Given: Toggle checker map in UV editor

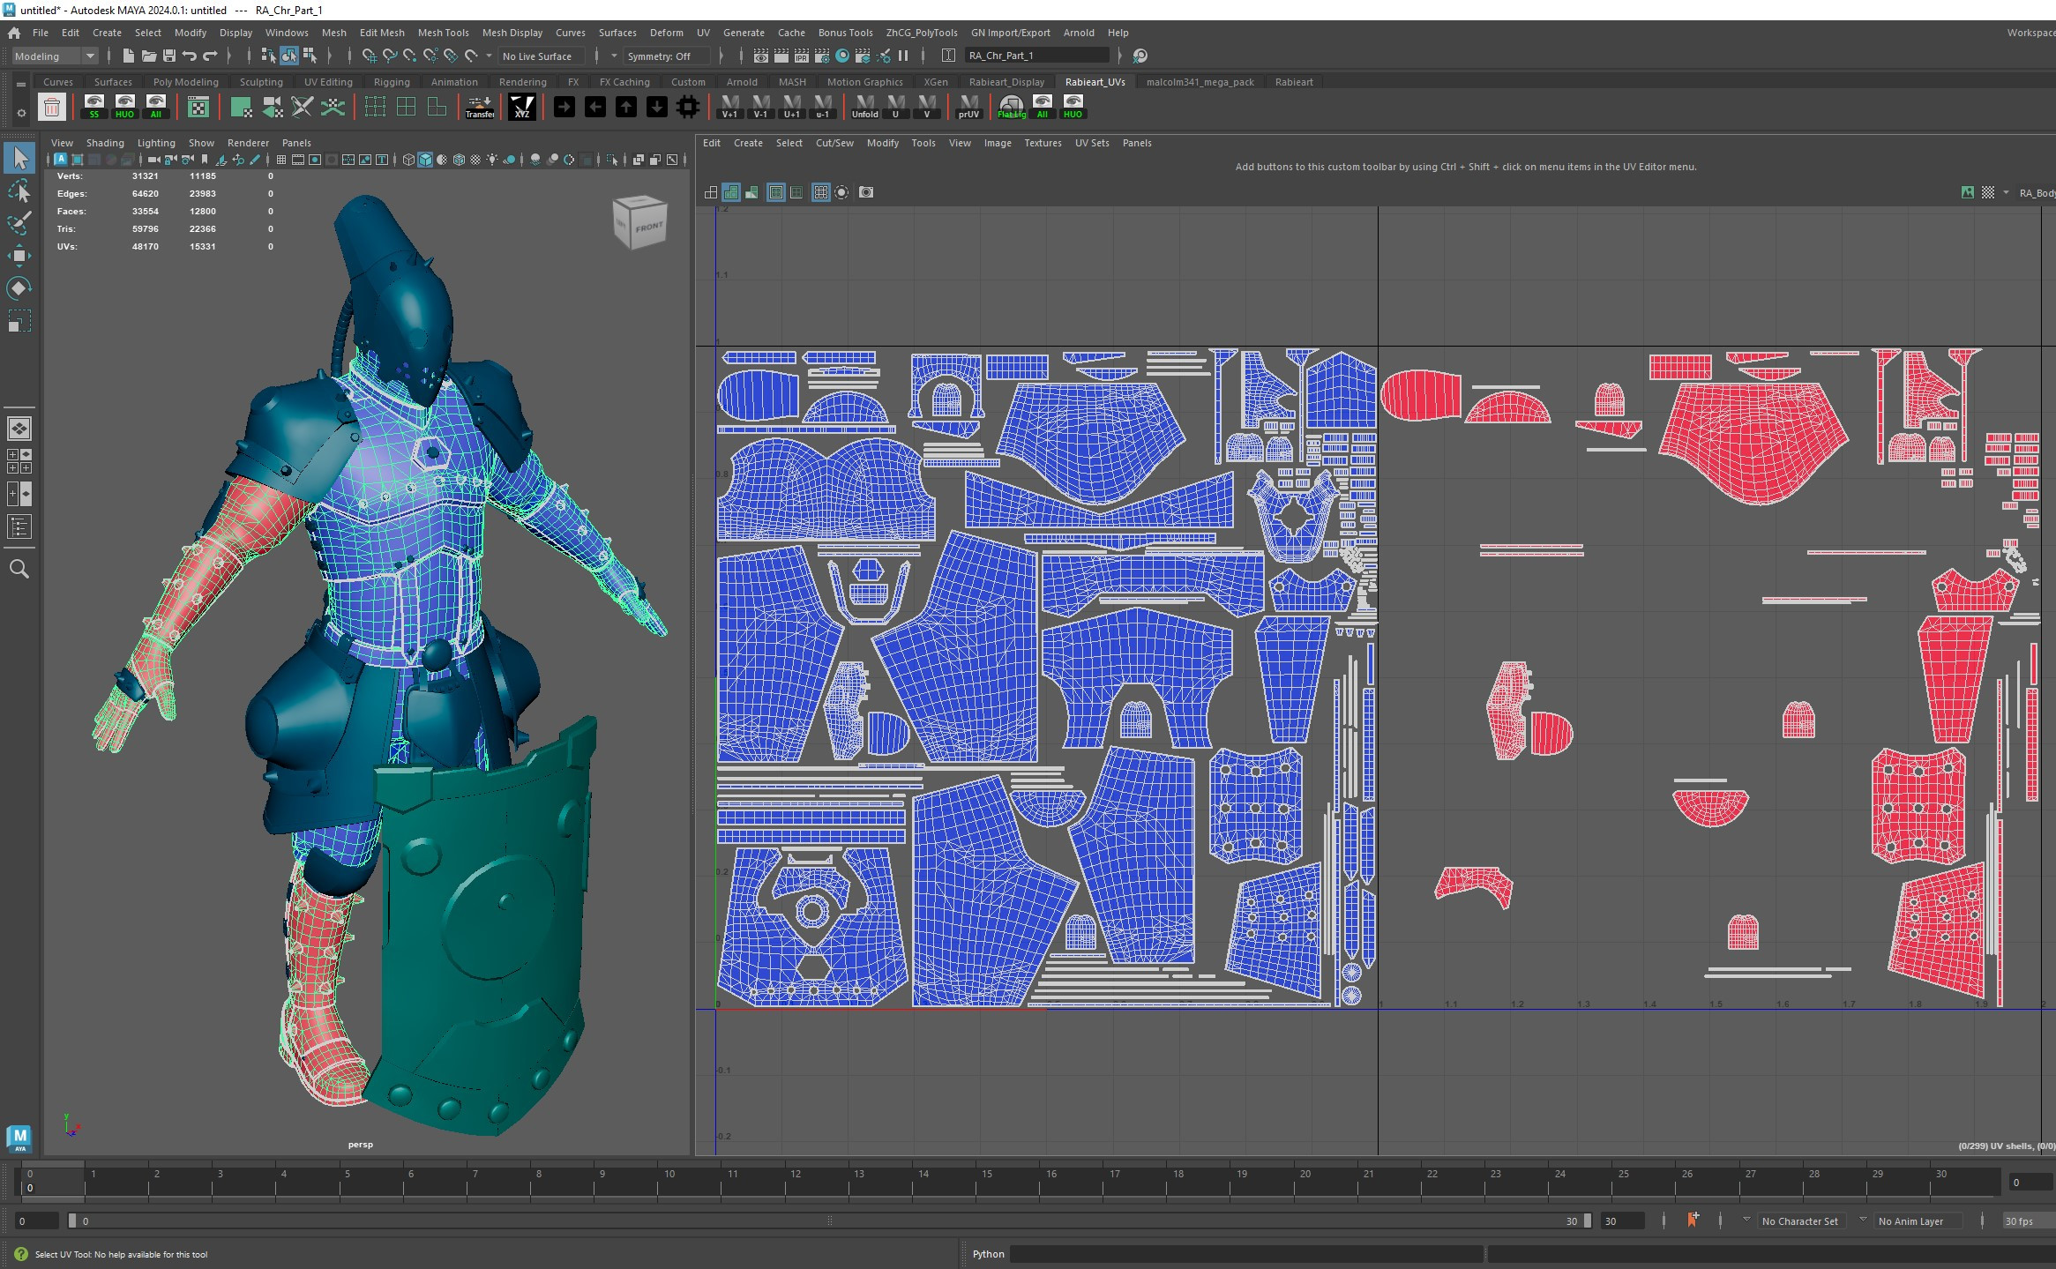Looking at the screenshot, I should tap(1988, 192).
